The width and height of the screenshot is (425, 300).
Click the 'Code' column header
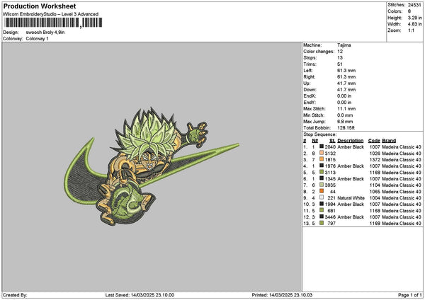click(374, 141)
